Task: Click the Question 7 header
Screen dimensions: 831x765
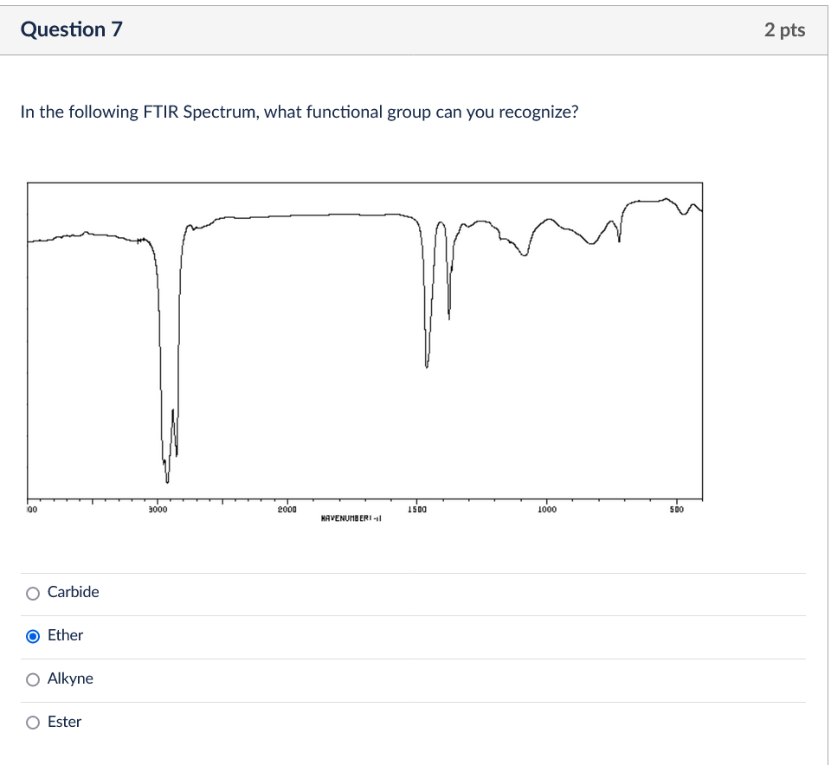Action: click(x=72, y=29)
